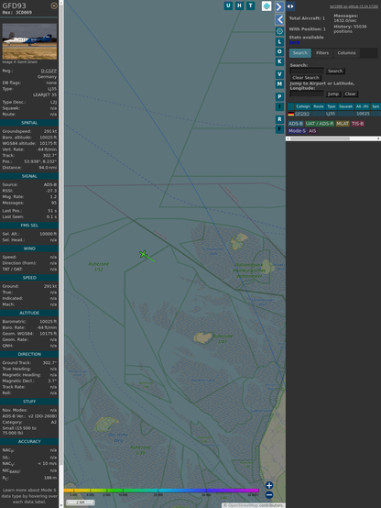Toggle the MLAT source filter
This screenshot has height=508, width=381.
[x=343, y=124]
